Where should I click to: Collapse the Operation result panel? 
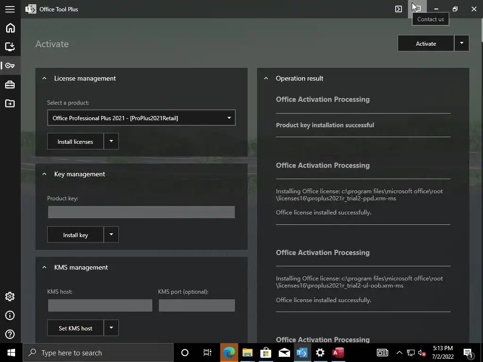point(266,78)
